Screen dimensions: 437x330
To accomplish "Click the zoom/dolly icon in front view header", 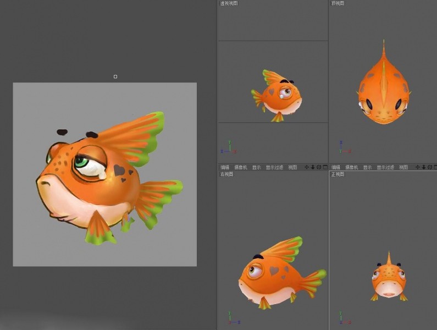I will click(x=423, y=167).
